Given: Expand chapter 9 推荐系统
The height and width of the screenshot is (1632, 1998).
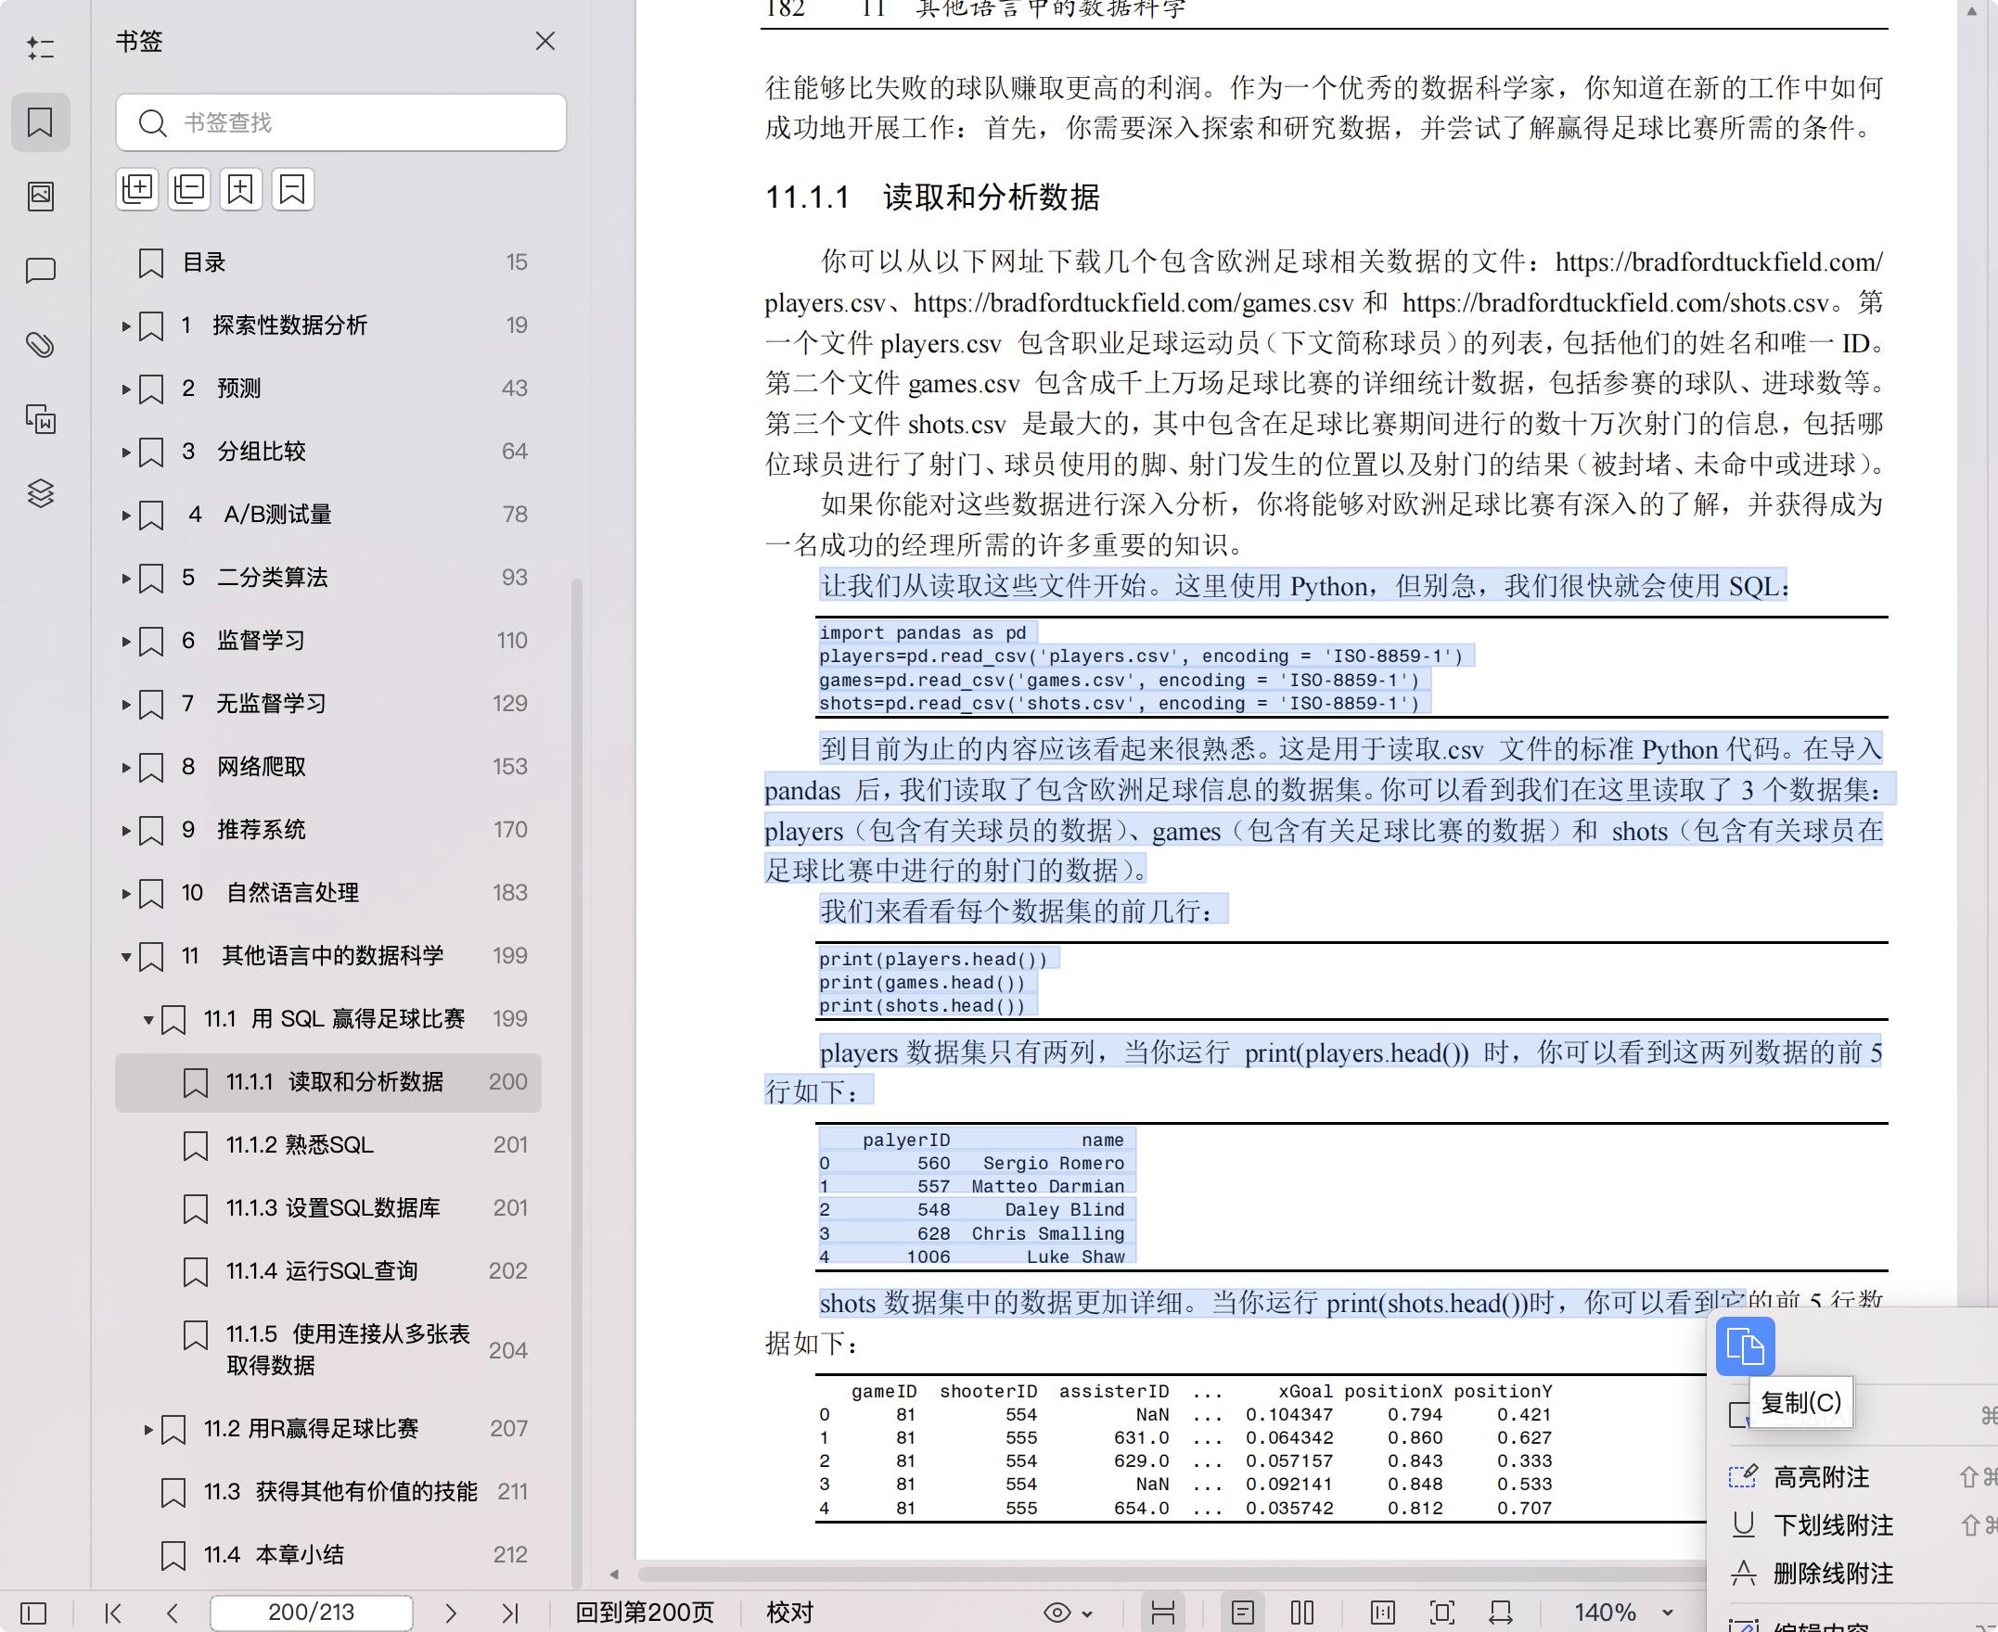Looking at the screenshot, I should 126,831.
